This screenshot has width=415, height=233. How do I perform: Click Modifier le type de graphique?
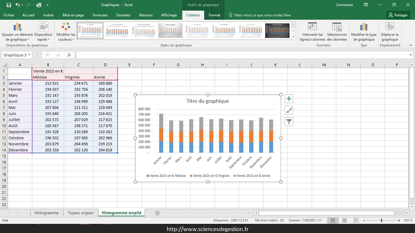coord(364,32)
